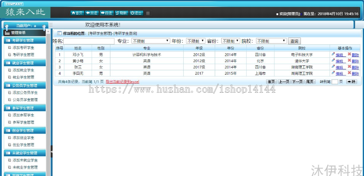
Task: Open 公务员学生管理 submenu item
Action: point(25,100)
